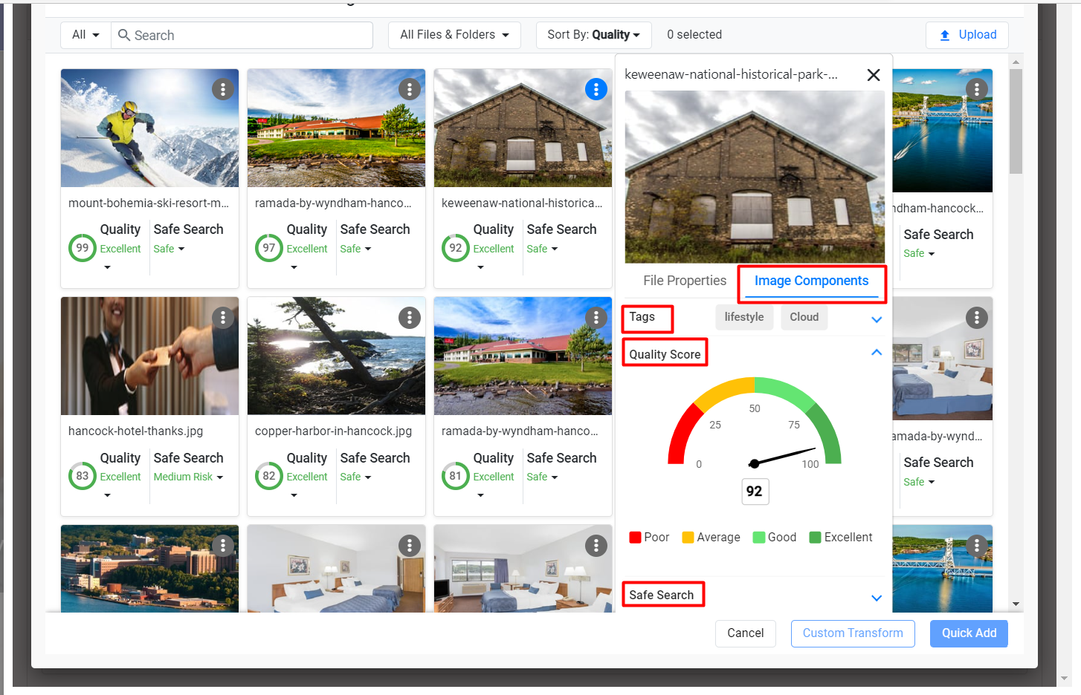Image resolution: width=1081 pixels, height=695 pixels.
Task: Click quality score 99 circle
Action: pyautogui.click(x=83, y=248)
